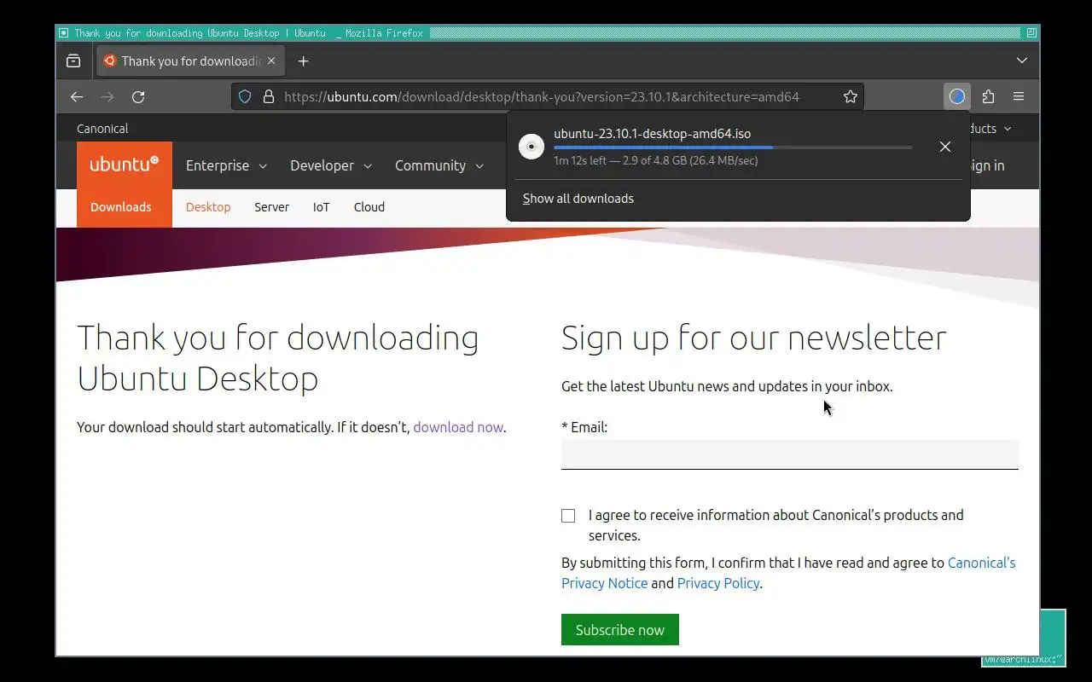Click the download progress bar
The height and width of the screenshot is (682, 1092).
pyautogui.click(x=733, y=147)
